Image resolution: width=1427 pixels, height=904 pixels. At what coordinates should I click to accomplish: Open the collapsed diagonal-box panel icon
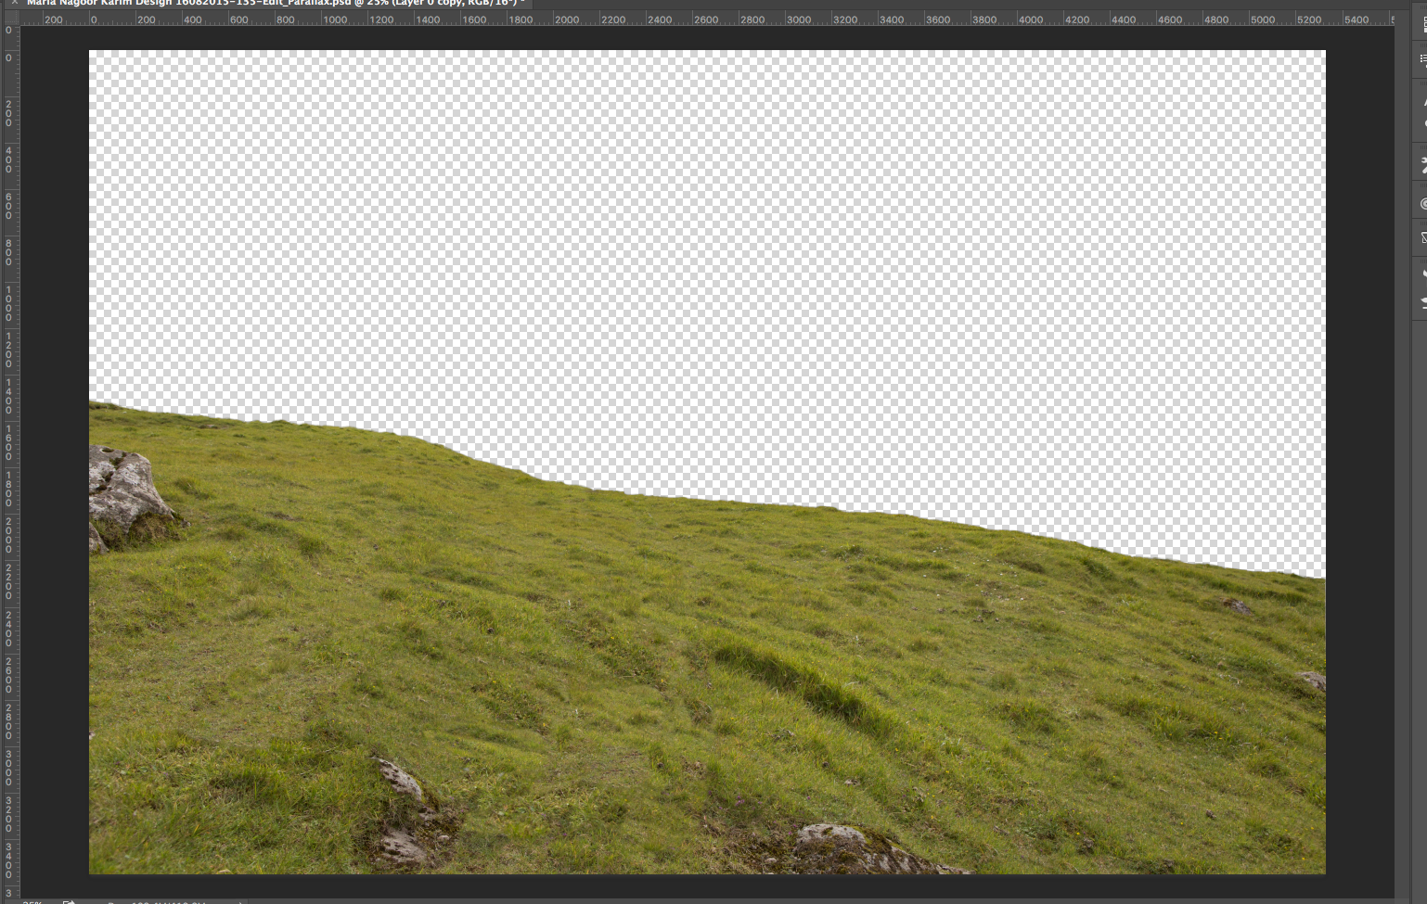[x=1422, y=238]
